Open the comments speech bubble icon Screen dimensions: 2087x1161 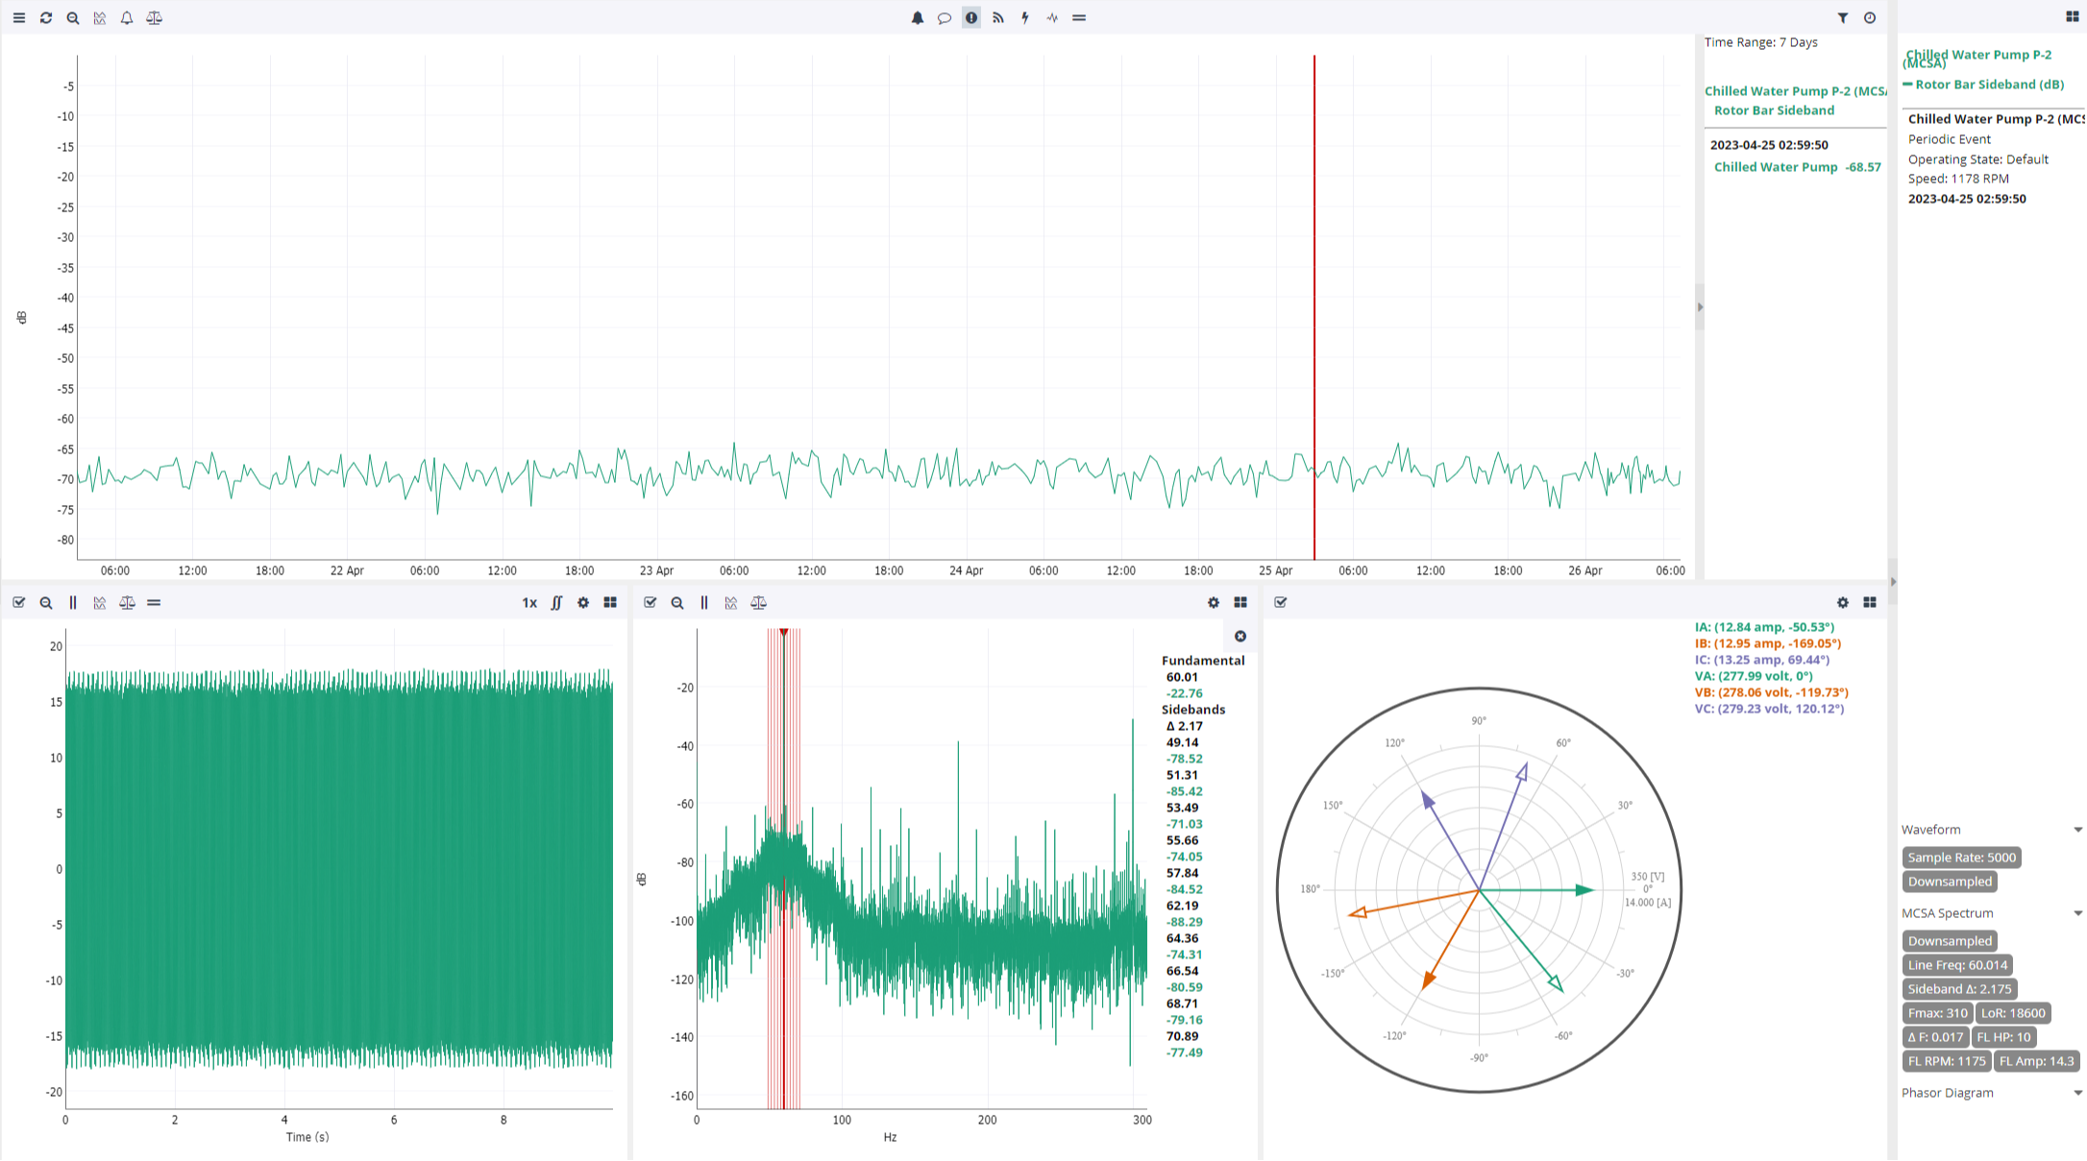coord(945,18)
